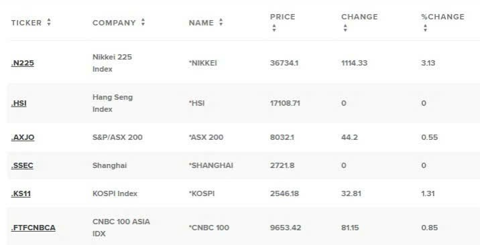Click the %CHANGE column header text
The image size is (480, 245).
point(442,17)
